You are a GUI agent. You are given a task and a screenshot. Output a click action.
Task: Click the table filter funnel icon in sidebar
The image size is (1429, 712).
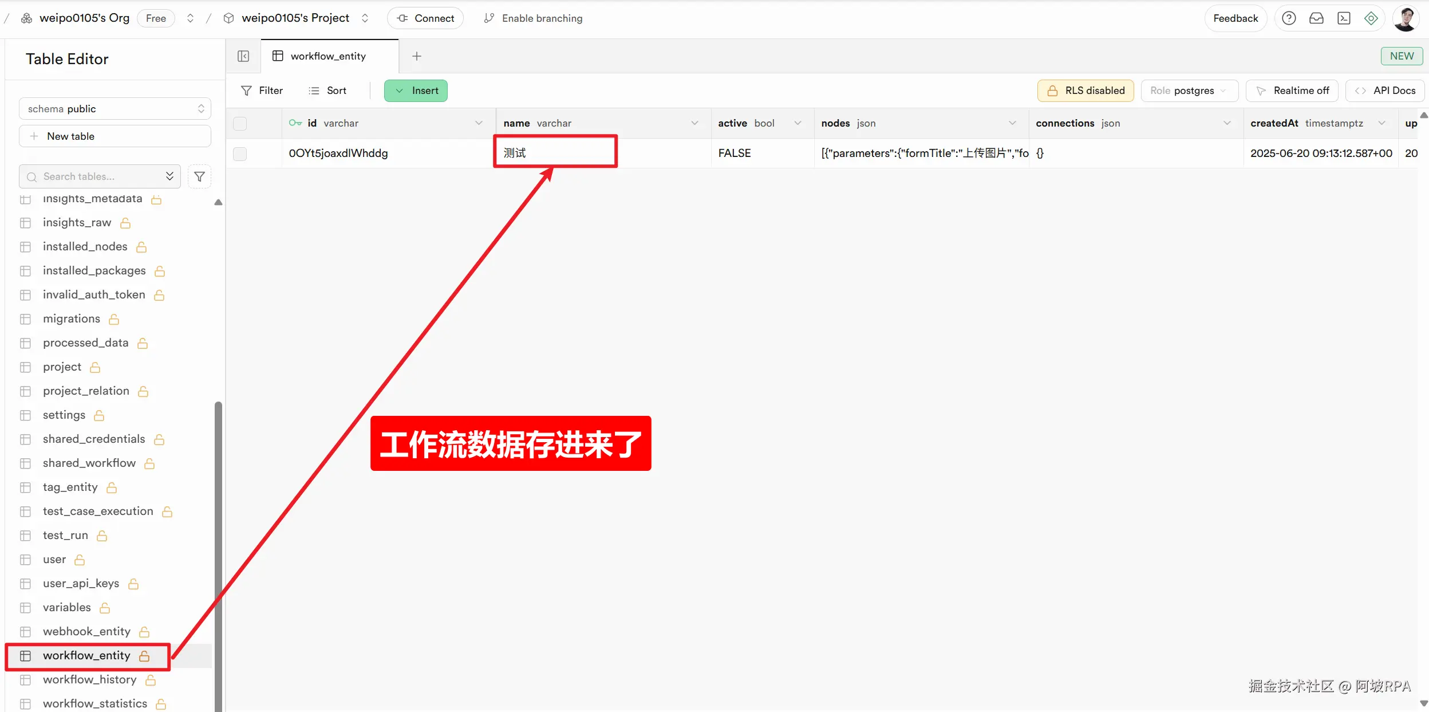[199, 176]
